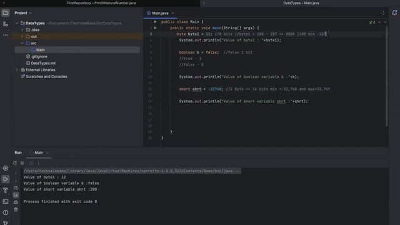
Task: Open the notifications bell icon
Action: pos(394,12)
